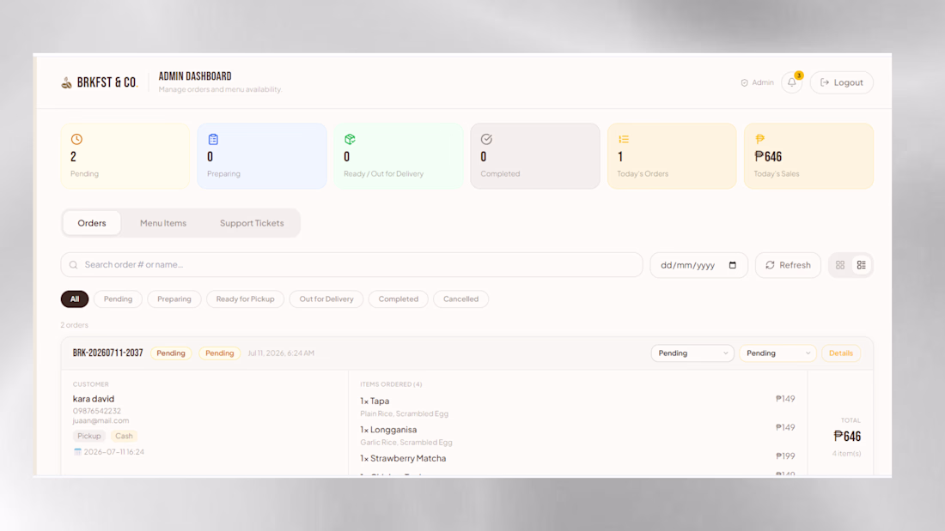The width and height of the screenshot is (945, 531).
Task: Filter orders by Completed chip
Action: [399, 299]
